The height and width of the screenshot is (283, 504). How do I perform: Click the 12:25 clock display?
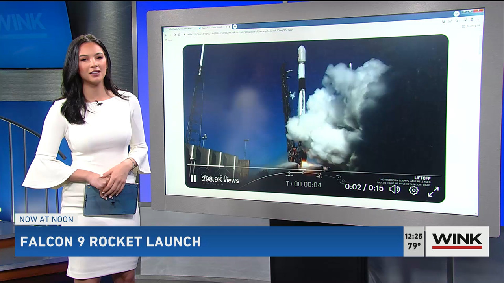pos(413,236)
